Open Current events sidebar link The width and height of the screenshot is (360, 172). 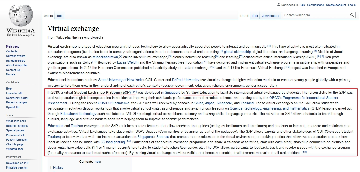point(16,56)
